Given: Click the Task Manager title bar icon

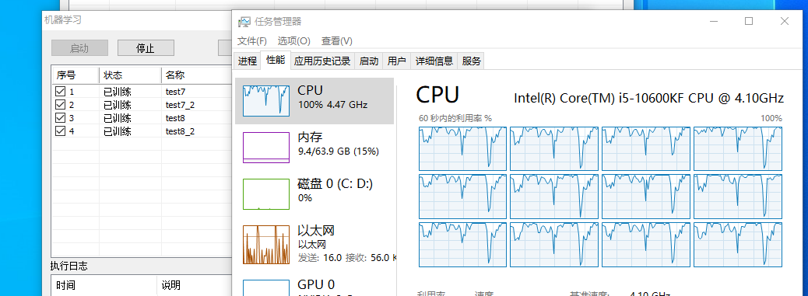Looking at the screenshot, I should [244, 22].
